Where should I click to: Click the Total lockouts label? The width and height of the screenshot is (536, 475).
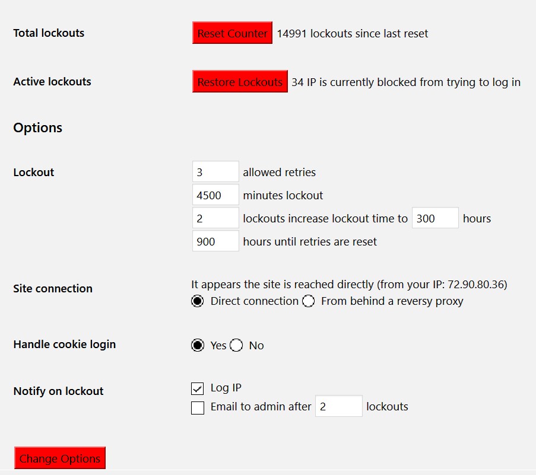[49, 33]
